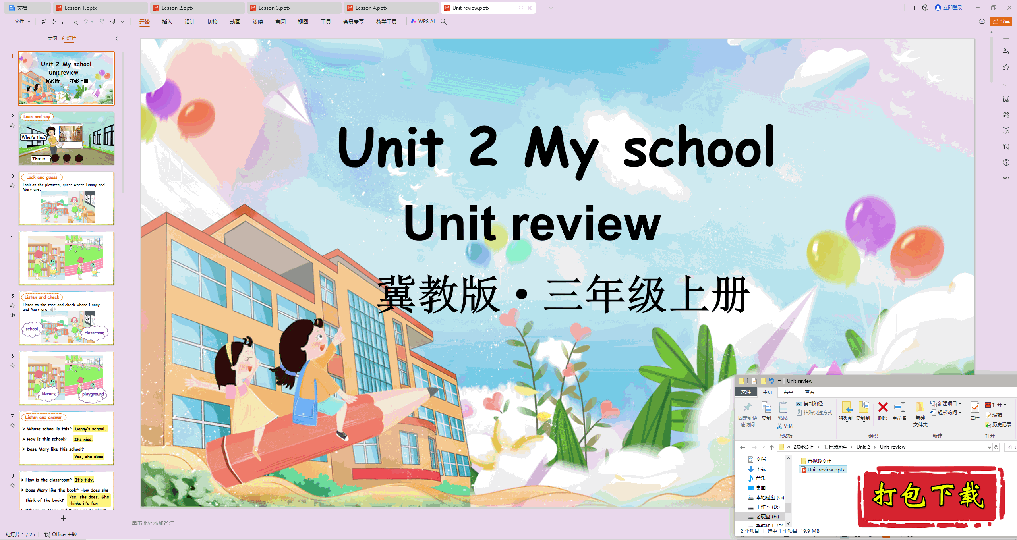Screen dimensions: 1017x540
Task: Switch to Lesson 2.pptx document tab
Action: click(197, 8)
